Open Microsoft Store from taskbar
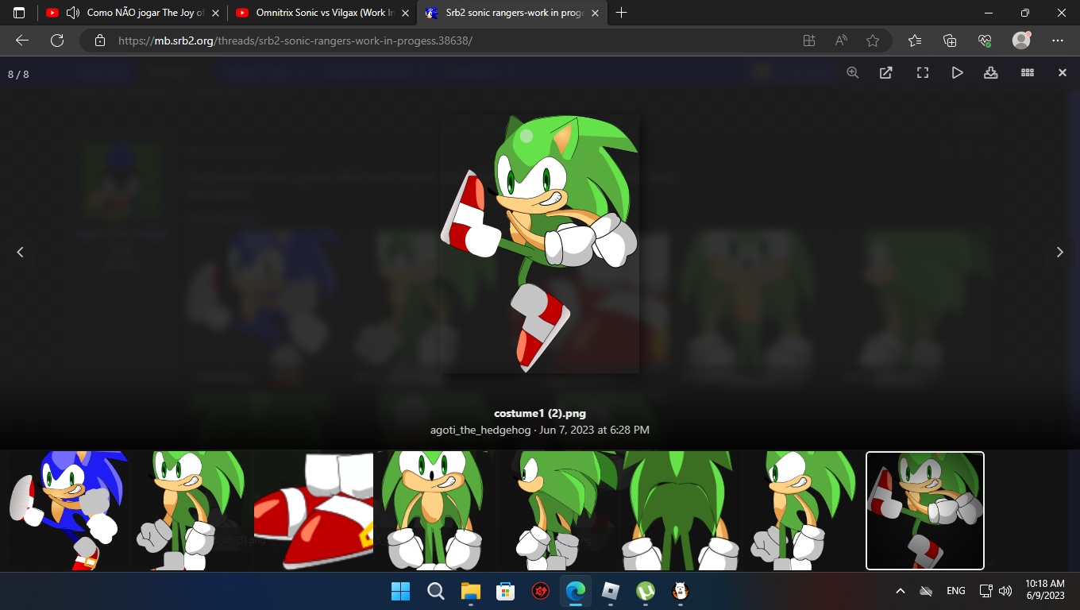 pyautogui.click(x=506, y=591)
